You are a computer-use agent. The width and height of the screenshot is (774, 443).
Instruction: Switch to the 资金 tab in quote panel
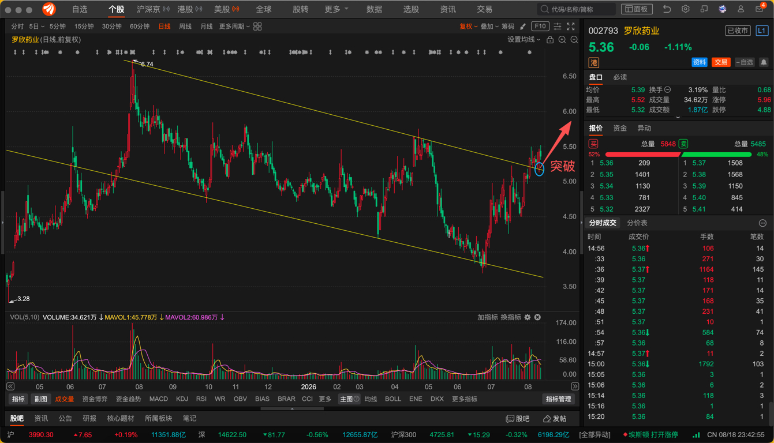[x=620, y=128]
